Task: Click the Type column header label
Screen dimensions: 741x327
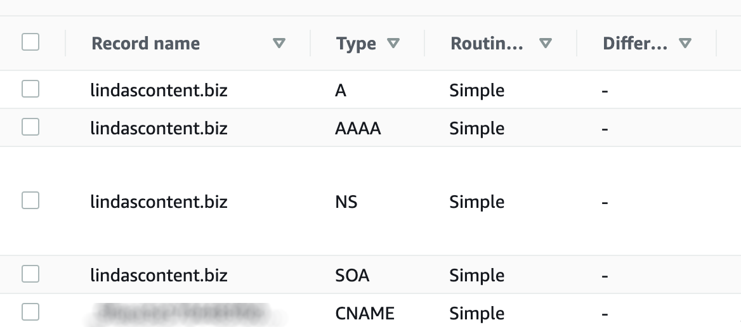Action: [x=356, y=44]
